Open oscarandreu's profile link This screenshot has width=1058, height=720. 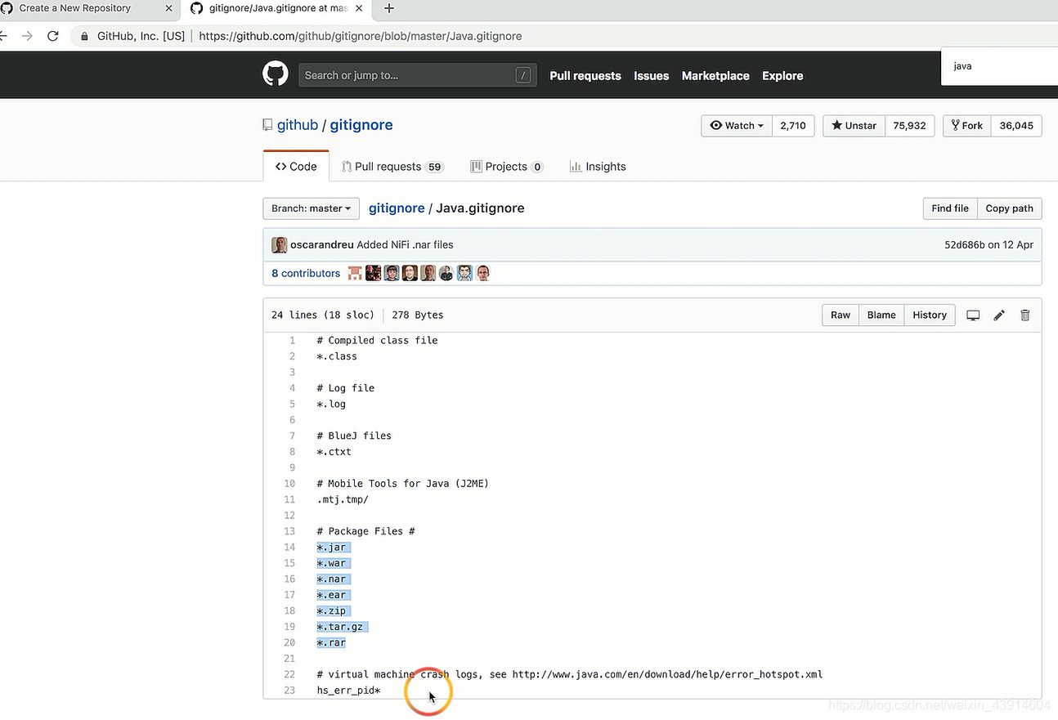pos(322,245)
